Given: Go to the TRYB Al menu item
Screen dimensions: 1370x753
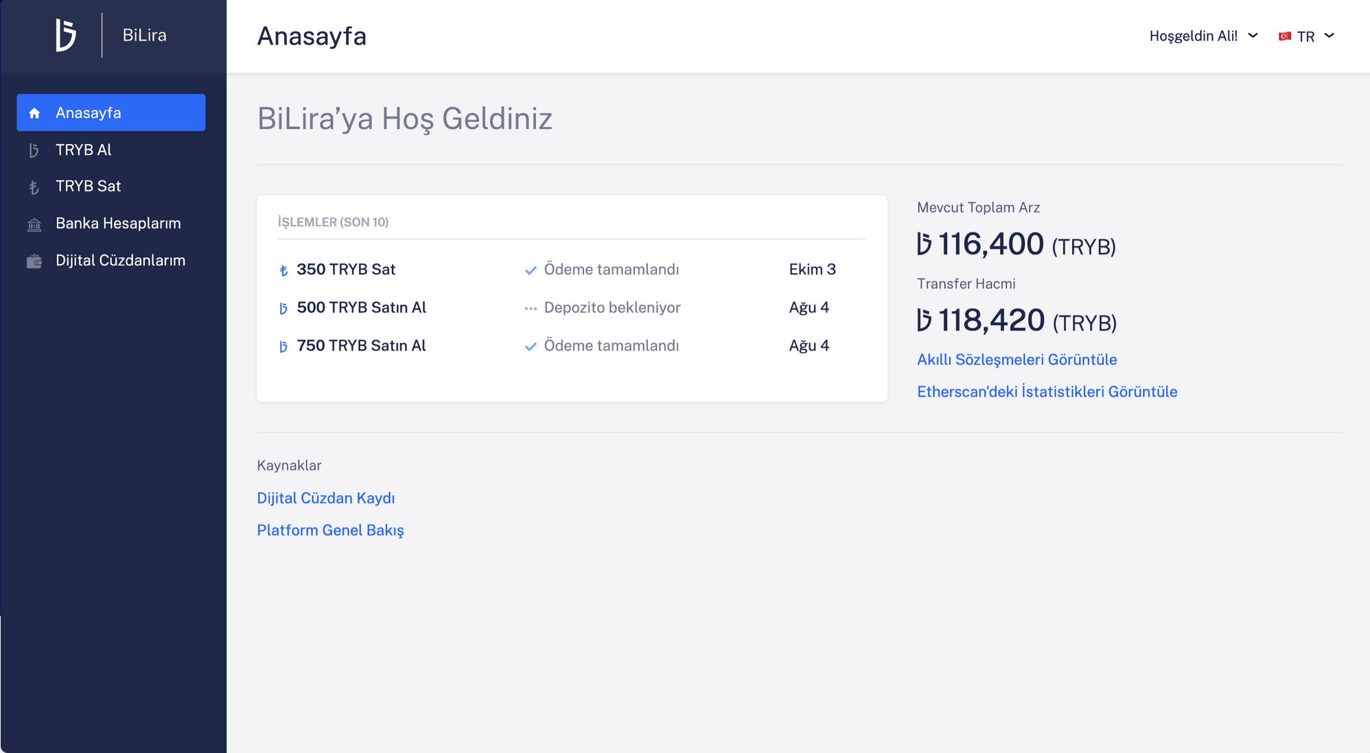Looking at the screenshot, I should (84, 150).
